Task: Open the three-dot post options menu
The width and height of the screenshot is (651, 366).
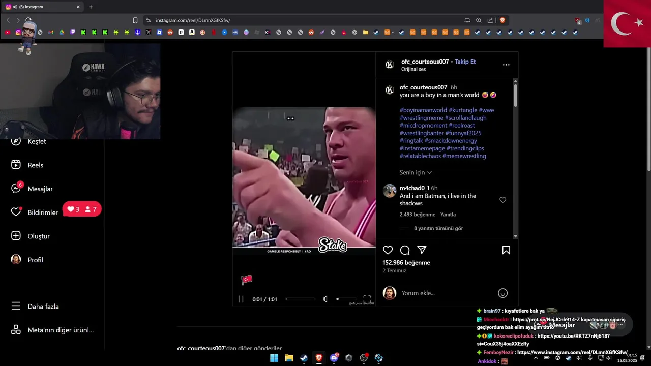Action: tap(506, 65)
